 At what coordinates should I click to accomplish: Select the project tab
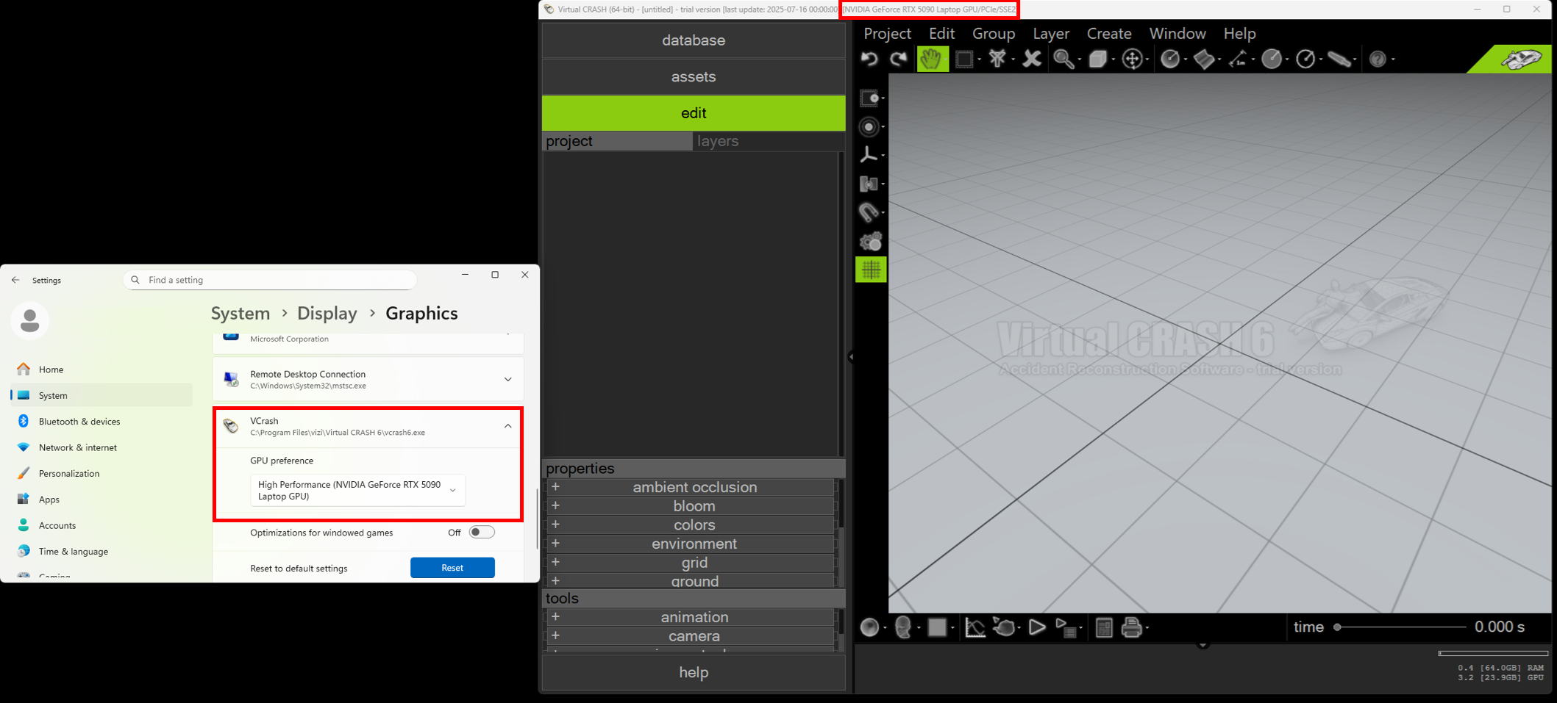pos(617,141)
